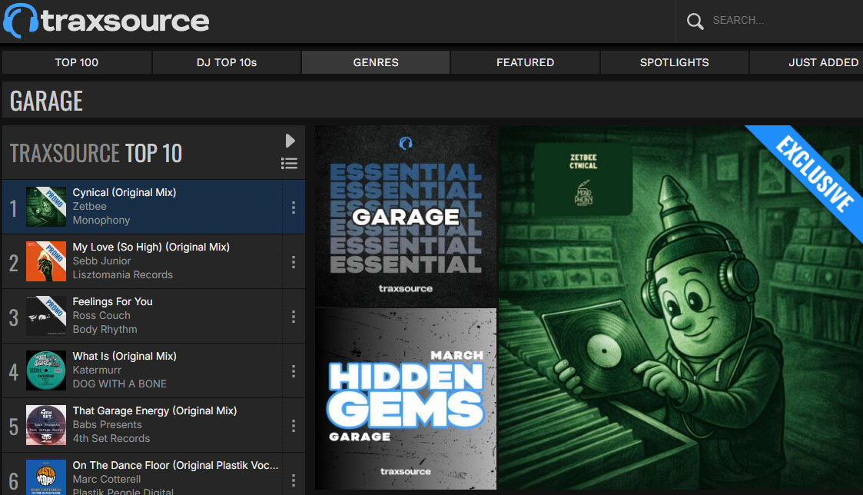This screenshot has width=863, height=495.
Task: Open the Top 10 tracklist view icon
Action: click(290, 163)
